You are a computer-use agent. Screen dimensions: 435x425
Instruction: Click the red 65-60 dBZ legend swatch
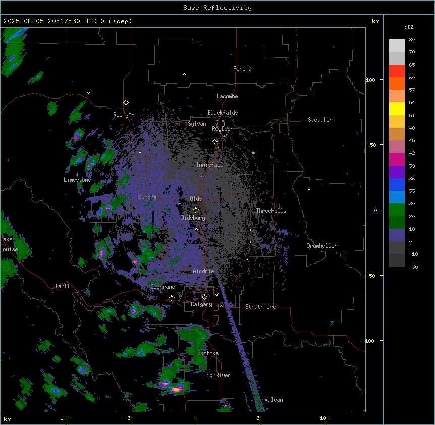pos(397,71)
